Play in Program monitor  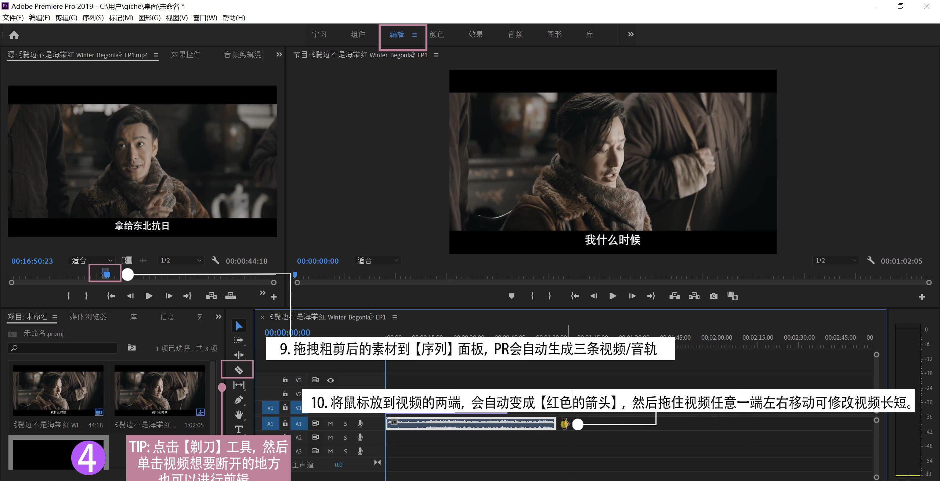point(613,296)
